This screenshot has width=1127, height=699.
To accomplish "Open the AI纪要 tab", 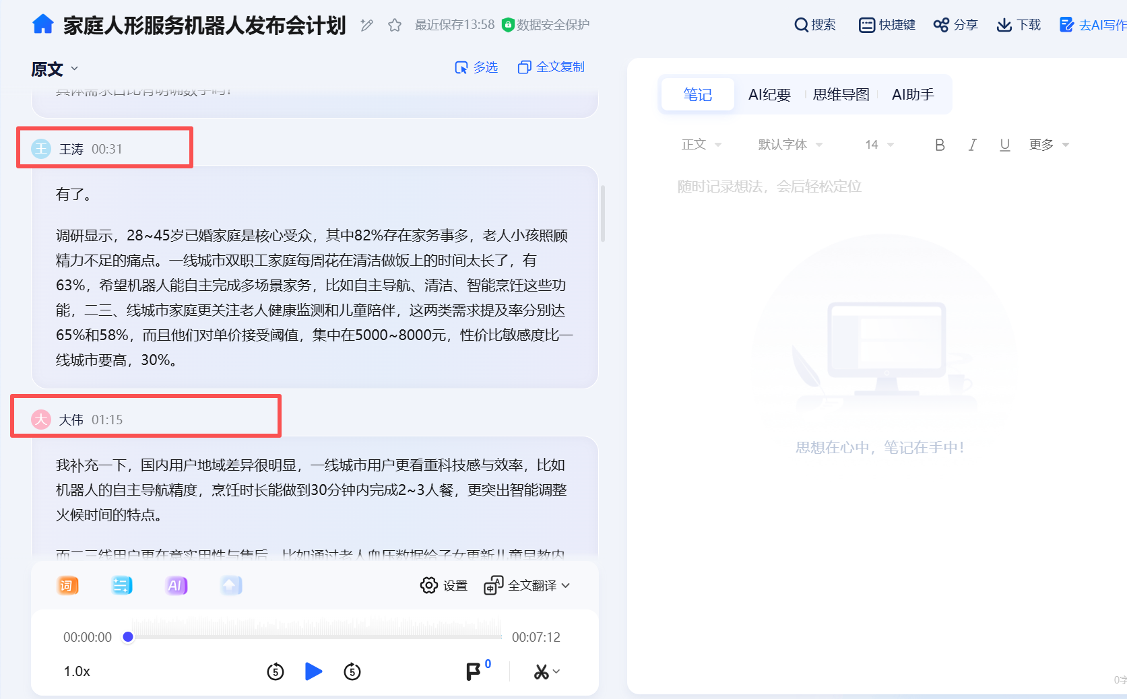I will pyautogui.click(x=769, y=94).
